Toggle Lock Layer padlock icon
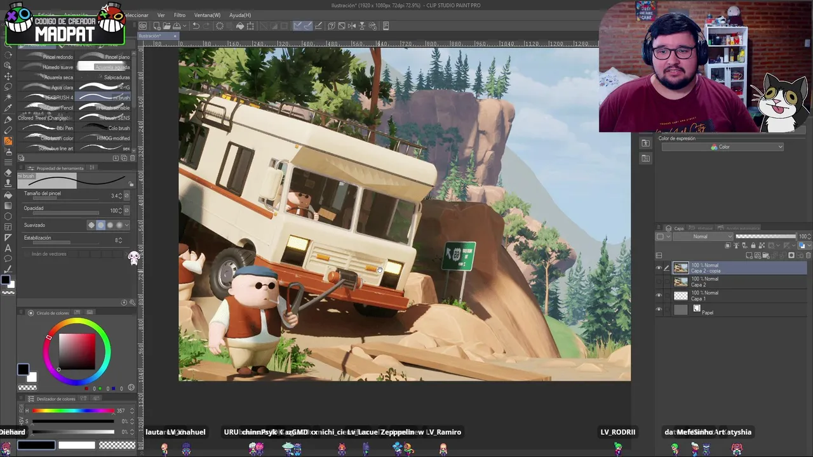813x457 pixels. tap(753, 246)
